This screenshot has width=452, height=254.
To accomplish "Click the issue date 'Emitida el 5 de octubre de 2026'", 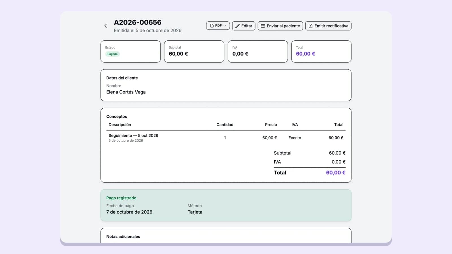I will (x=147, y=30).
